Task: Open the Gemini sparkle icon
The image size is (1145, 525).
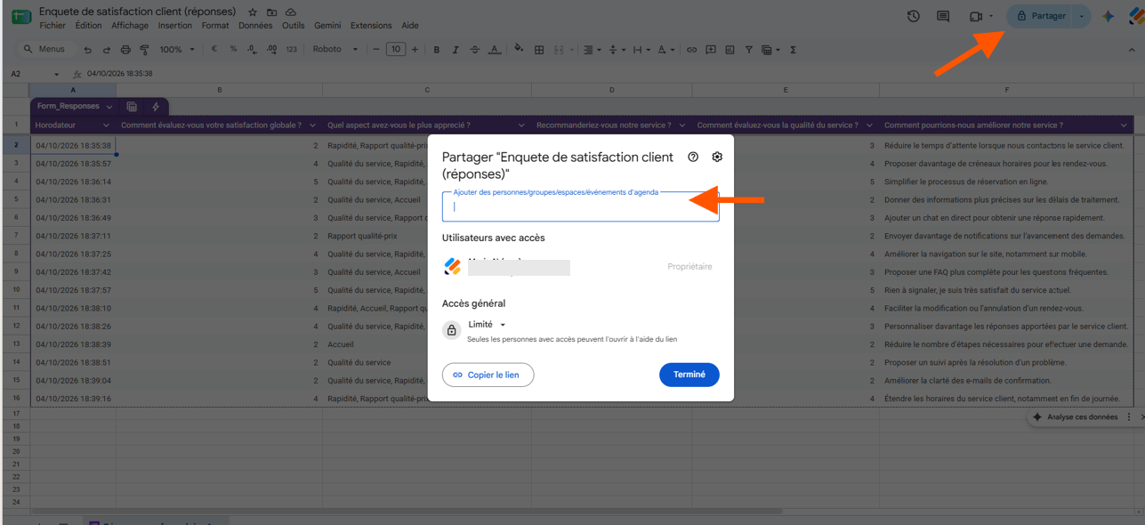Action: pyautogui.click(x=1108, y=16)
